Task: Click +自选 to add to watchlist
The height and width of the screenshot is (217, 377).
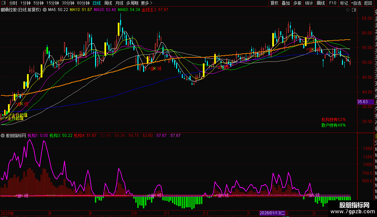Action: coord(356,3)
